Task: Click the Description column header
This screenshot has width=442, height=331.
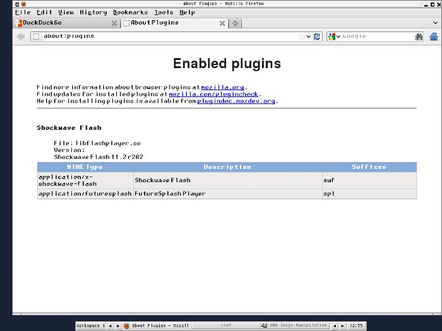Action: (x=227, y=167)
